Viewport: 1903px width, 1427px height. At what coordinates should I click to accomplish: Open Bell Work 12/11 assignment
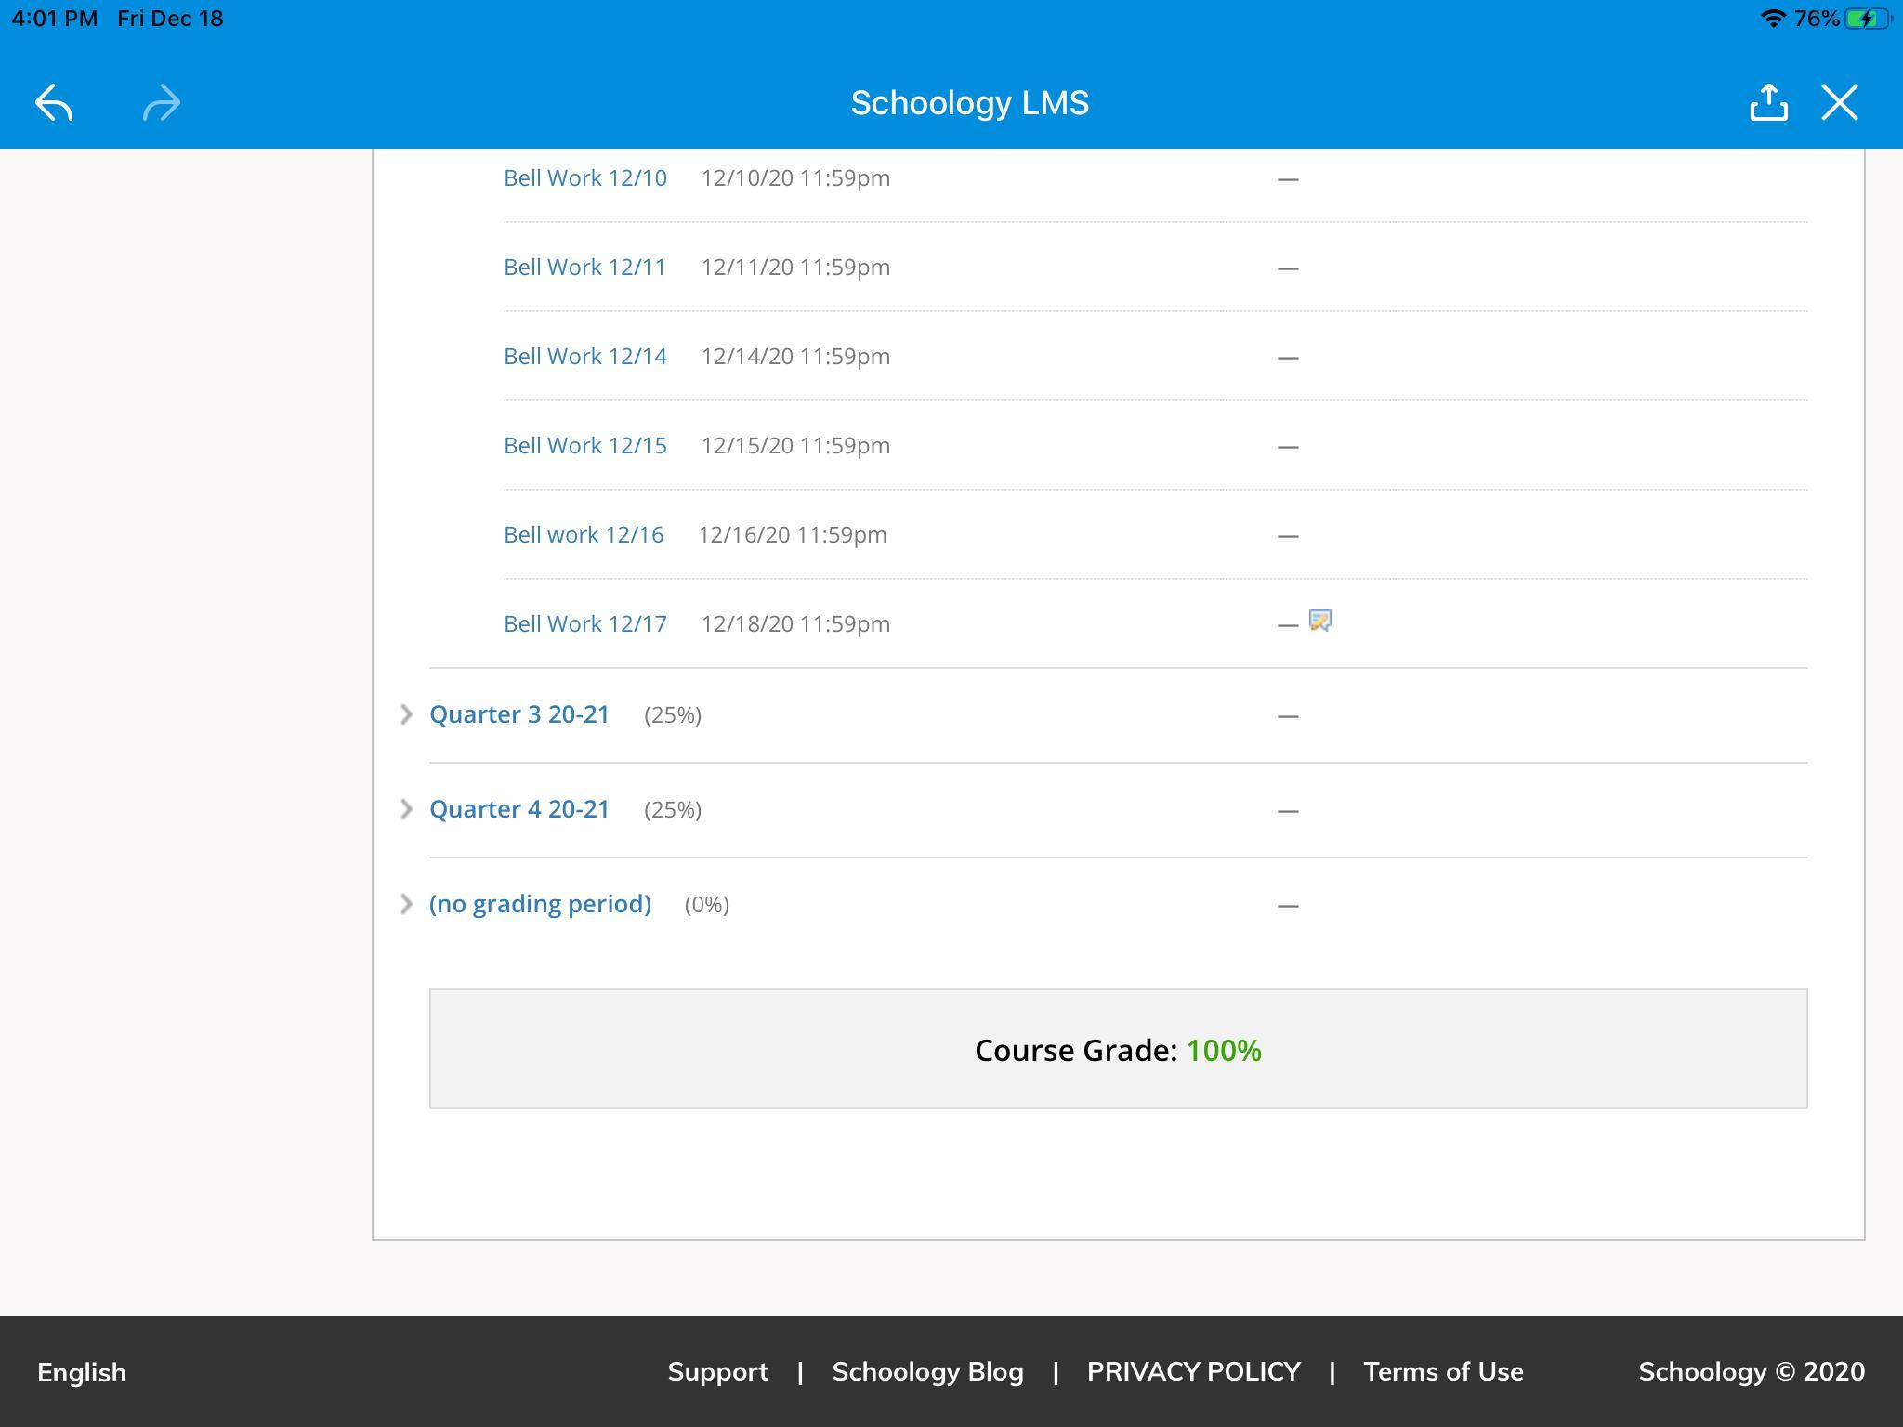point(584,268)
